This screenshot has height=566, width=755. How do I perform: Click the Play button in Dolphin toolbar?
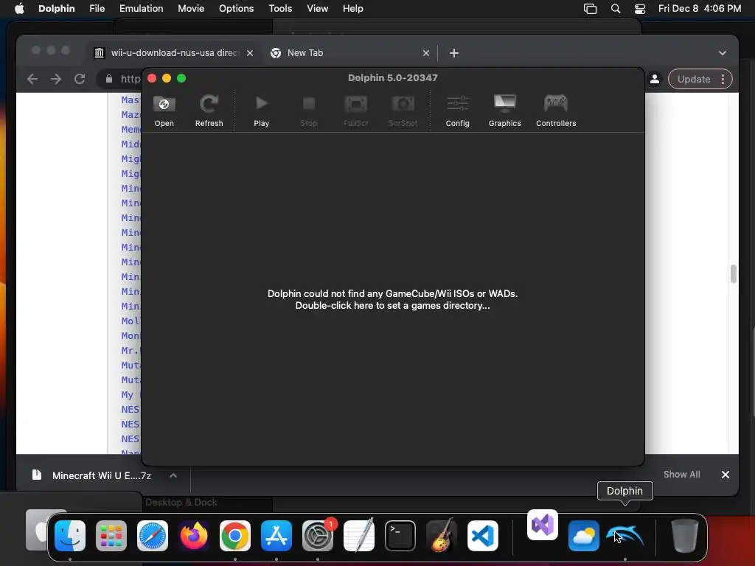262,111
